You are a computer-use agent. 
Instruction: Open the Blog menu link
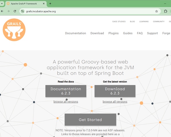tap(133, 22)
